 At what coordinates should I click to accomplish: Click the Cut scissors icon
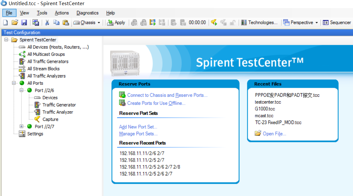47,22
